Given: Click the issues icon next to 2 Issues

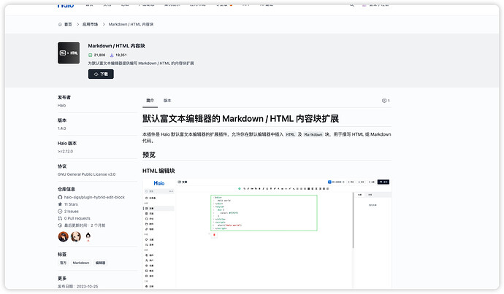Looking at the screenshot, I should coord(60,212).
